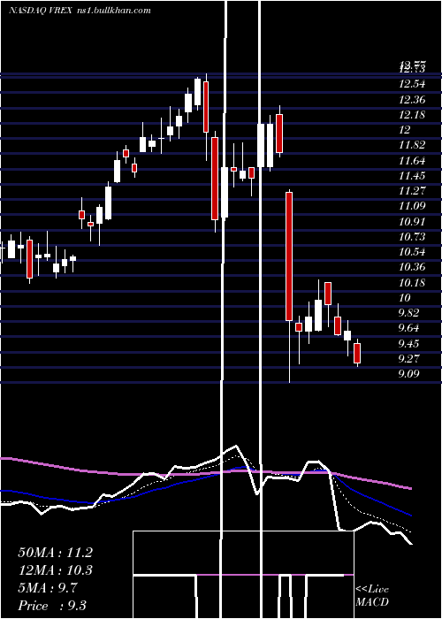Click the tallest red gap-down candlestick

pyautogui.click(x=289, y=256)
